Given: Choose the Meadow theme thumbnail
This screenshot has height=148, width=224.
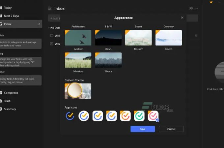Looking at the screenshot, I should (78, 60).
